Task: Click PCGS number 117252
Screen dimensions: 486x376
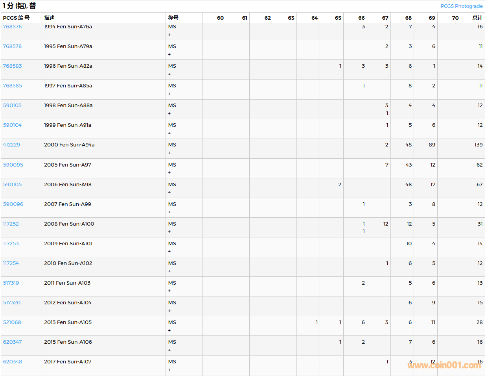Action: [11, 224]
